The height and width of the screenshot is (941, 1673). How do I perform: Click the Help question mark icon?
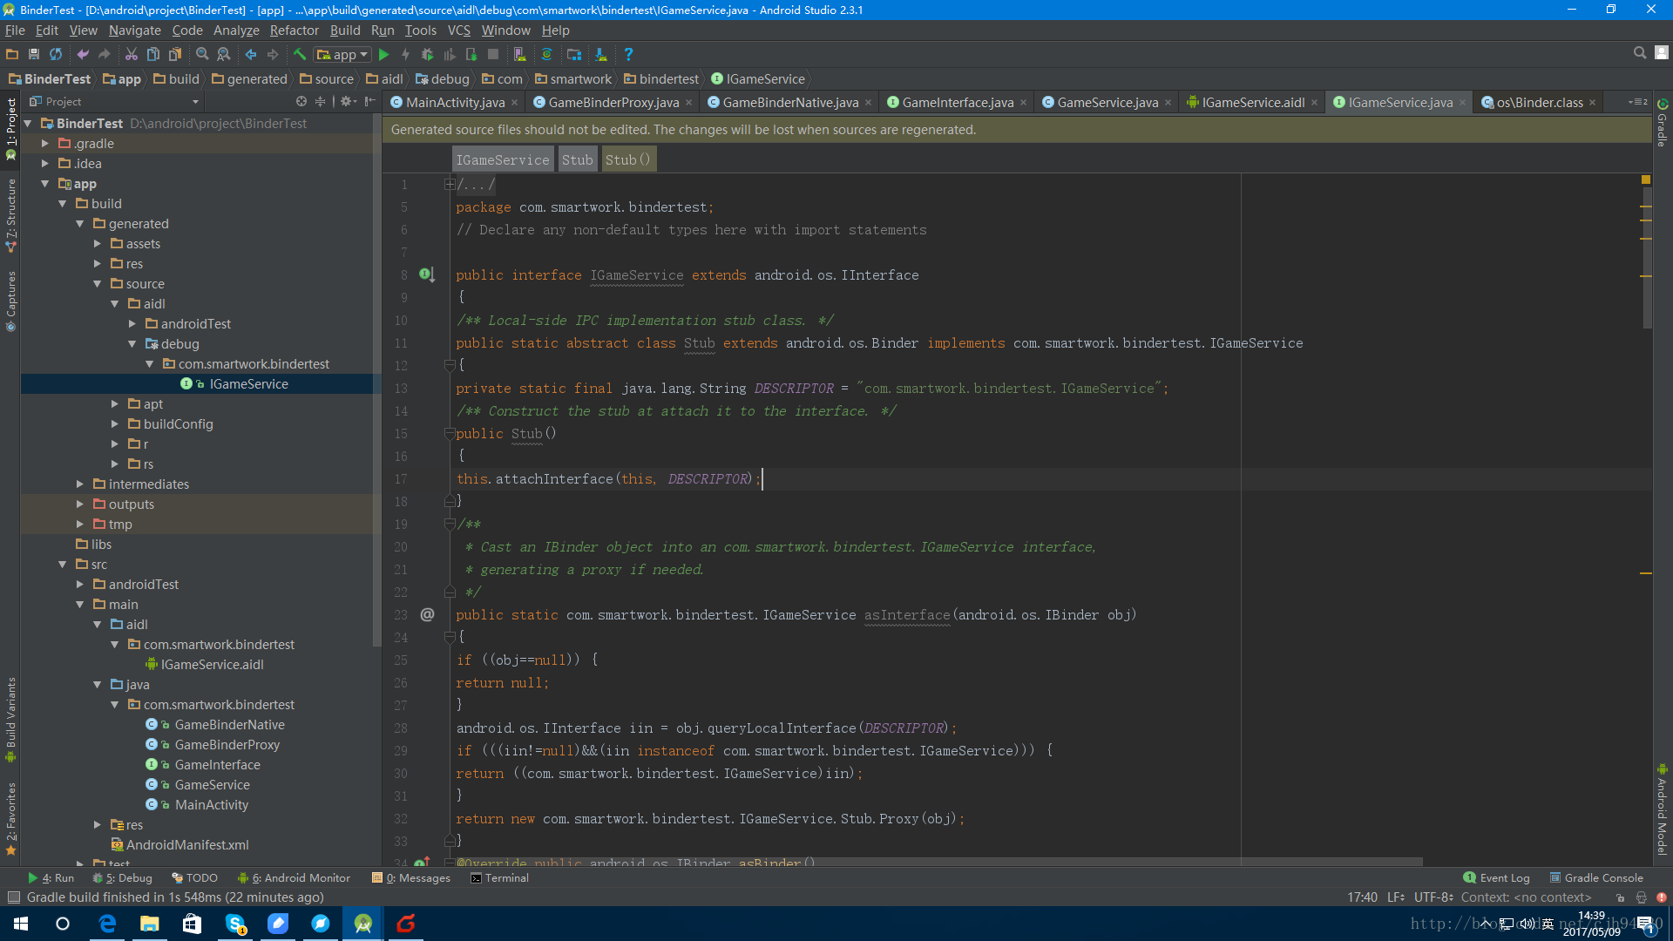coord(628,54)
